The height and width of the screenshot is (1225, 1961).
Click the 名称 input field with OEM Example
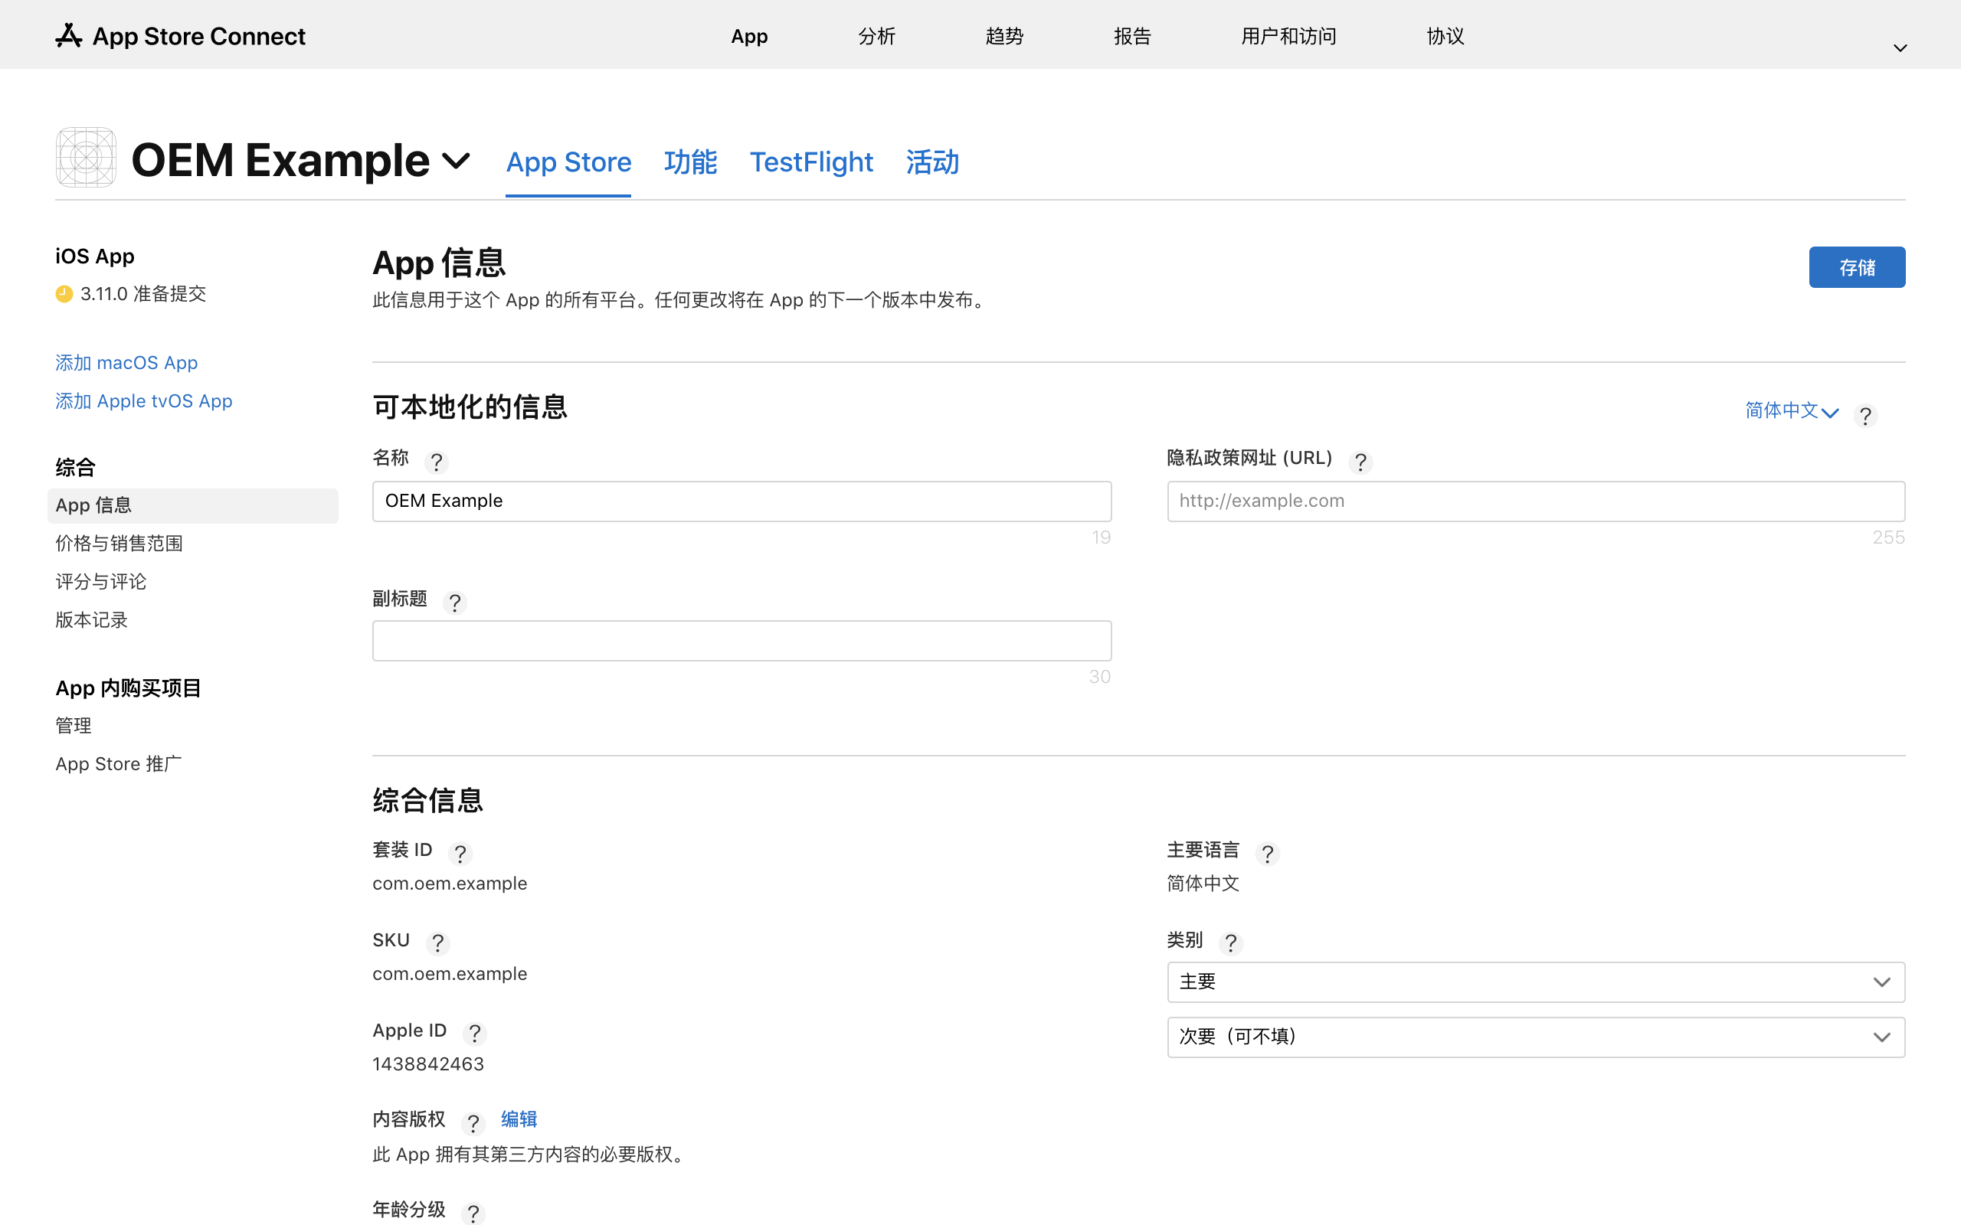[x=742, y=501]
